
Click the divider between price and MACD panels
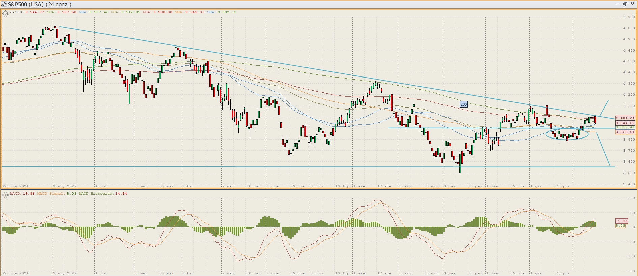(319, 189)
